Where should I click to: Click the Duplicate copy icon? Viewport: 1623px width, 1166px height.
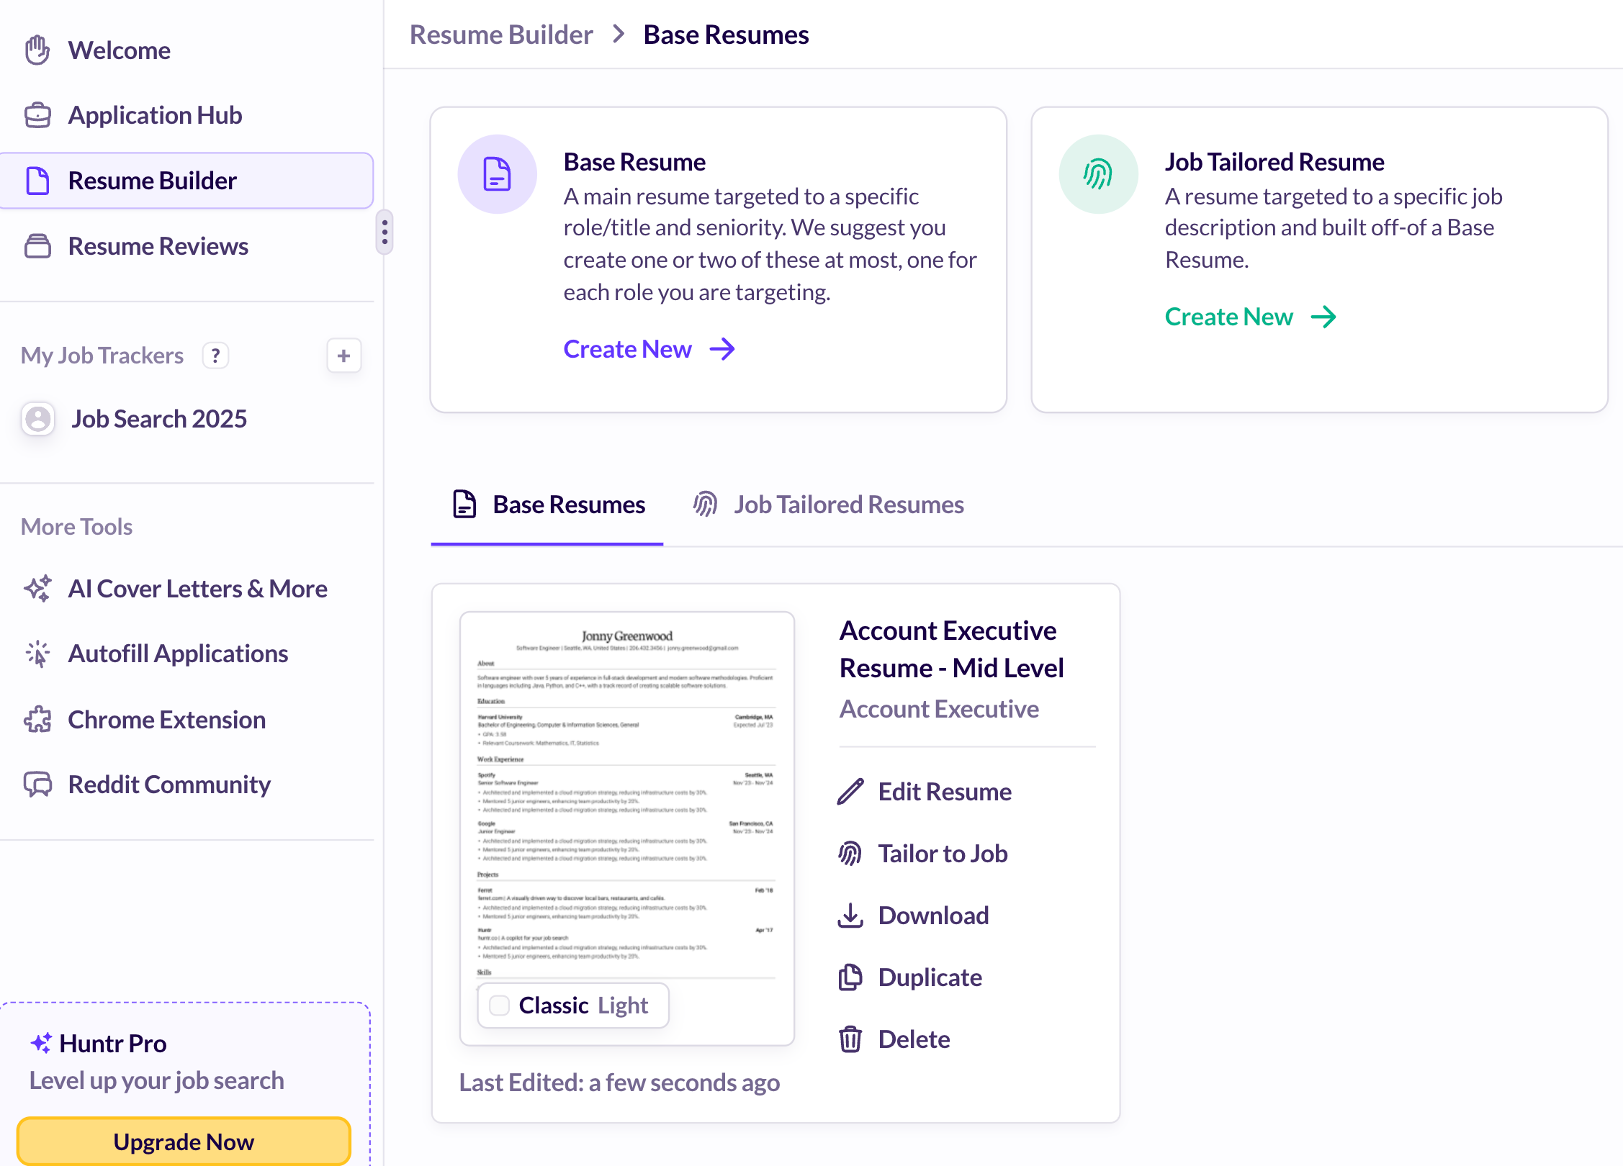point(850,977)
